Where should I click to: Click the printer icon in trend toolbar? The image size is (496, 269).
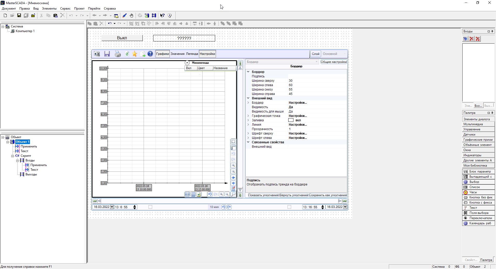coord(118,54)
